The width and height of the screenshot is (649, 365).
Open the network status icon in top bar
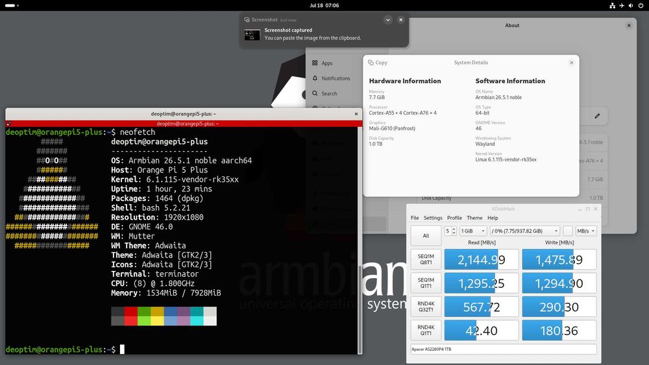pyautogui.click(x=612, y=5)
